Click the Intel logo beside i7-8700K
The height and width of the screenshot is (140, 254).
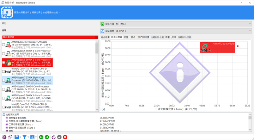[x=8, y=107]
